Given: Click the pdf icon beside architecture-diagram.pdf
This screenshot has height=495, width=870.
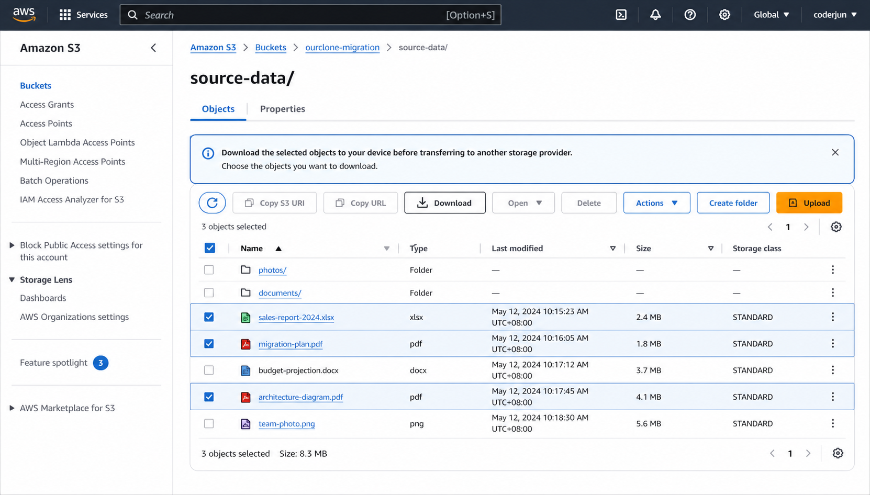Looking at the screenshot, I should pyautogui.click(x=246, y=397).
